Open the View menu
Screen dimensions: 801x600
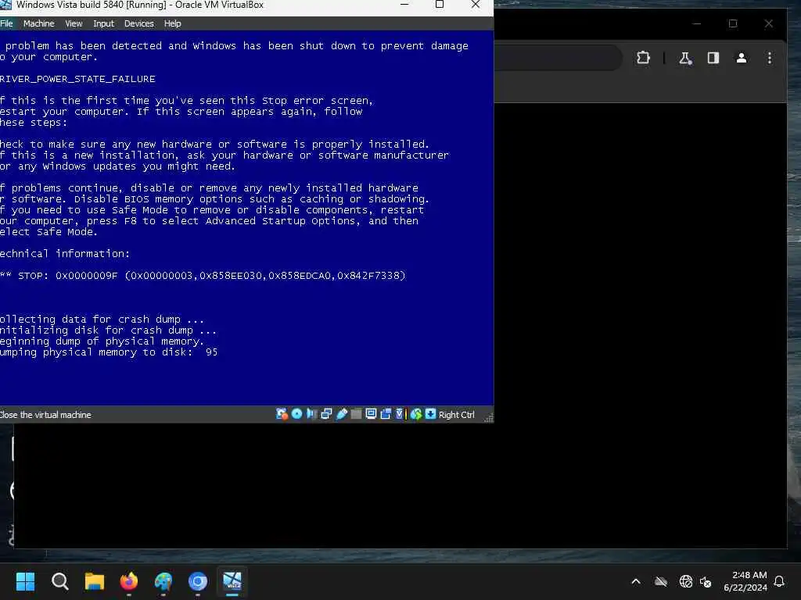(x=74, y=23)
